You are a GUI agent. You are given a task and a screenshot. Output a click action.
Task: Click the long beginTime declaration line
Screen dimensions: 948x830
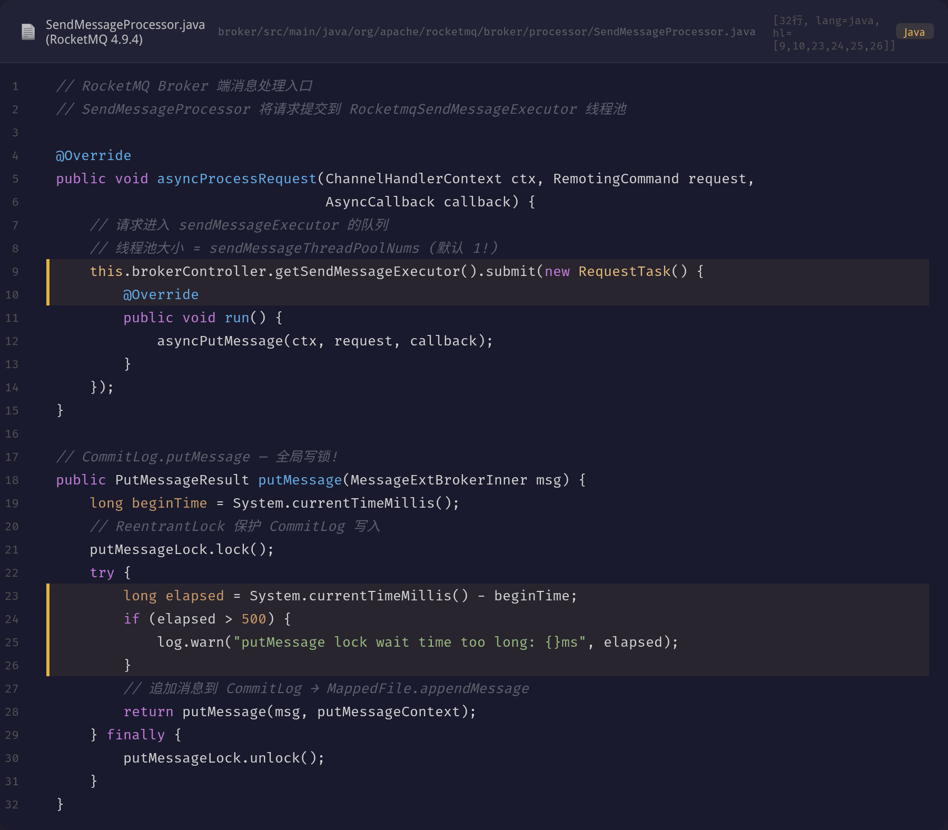[274, 503]
